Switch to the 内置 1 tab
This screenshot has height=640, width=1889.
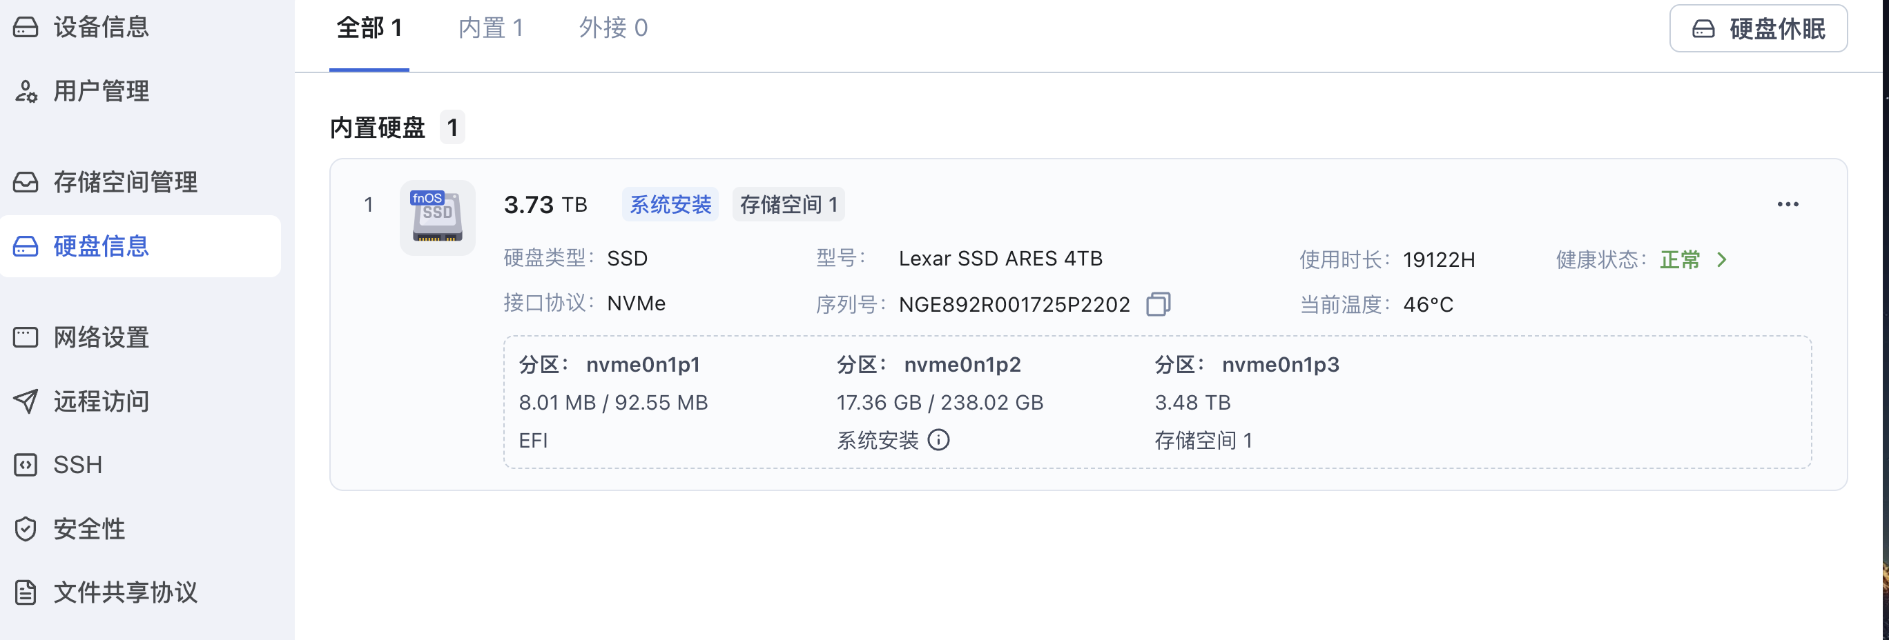(x=490, y=28)
